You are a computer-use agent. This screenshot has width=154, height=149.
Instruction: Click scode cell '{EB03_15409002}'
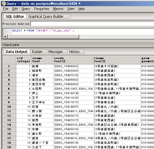point(73,80)
